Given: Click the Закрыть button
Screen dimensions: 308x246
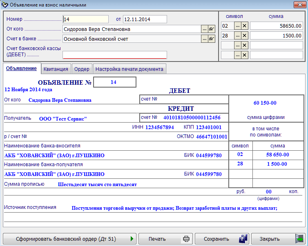Looking at the screenshot, I should point(278,239).
